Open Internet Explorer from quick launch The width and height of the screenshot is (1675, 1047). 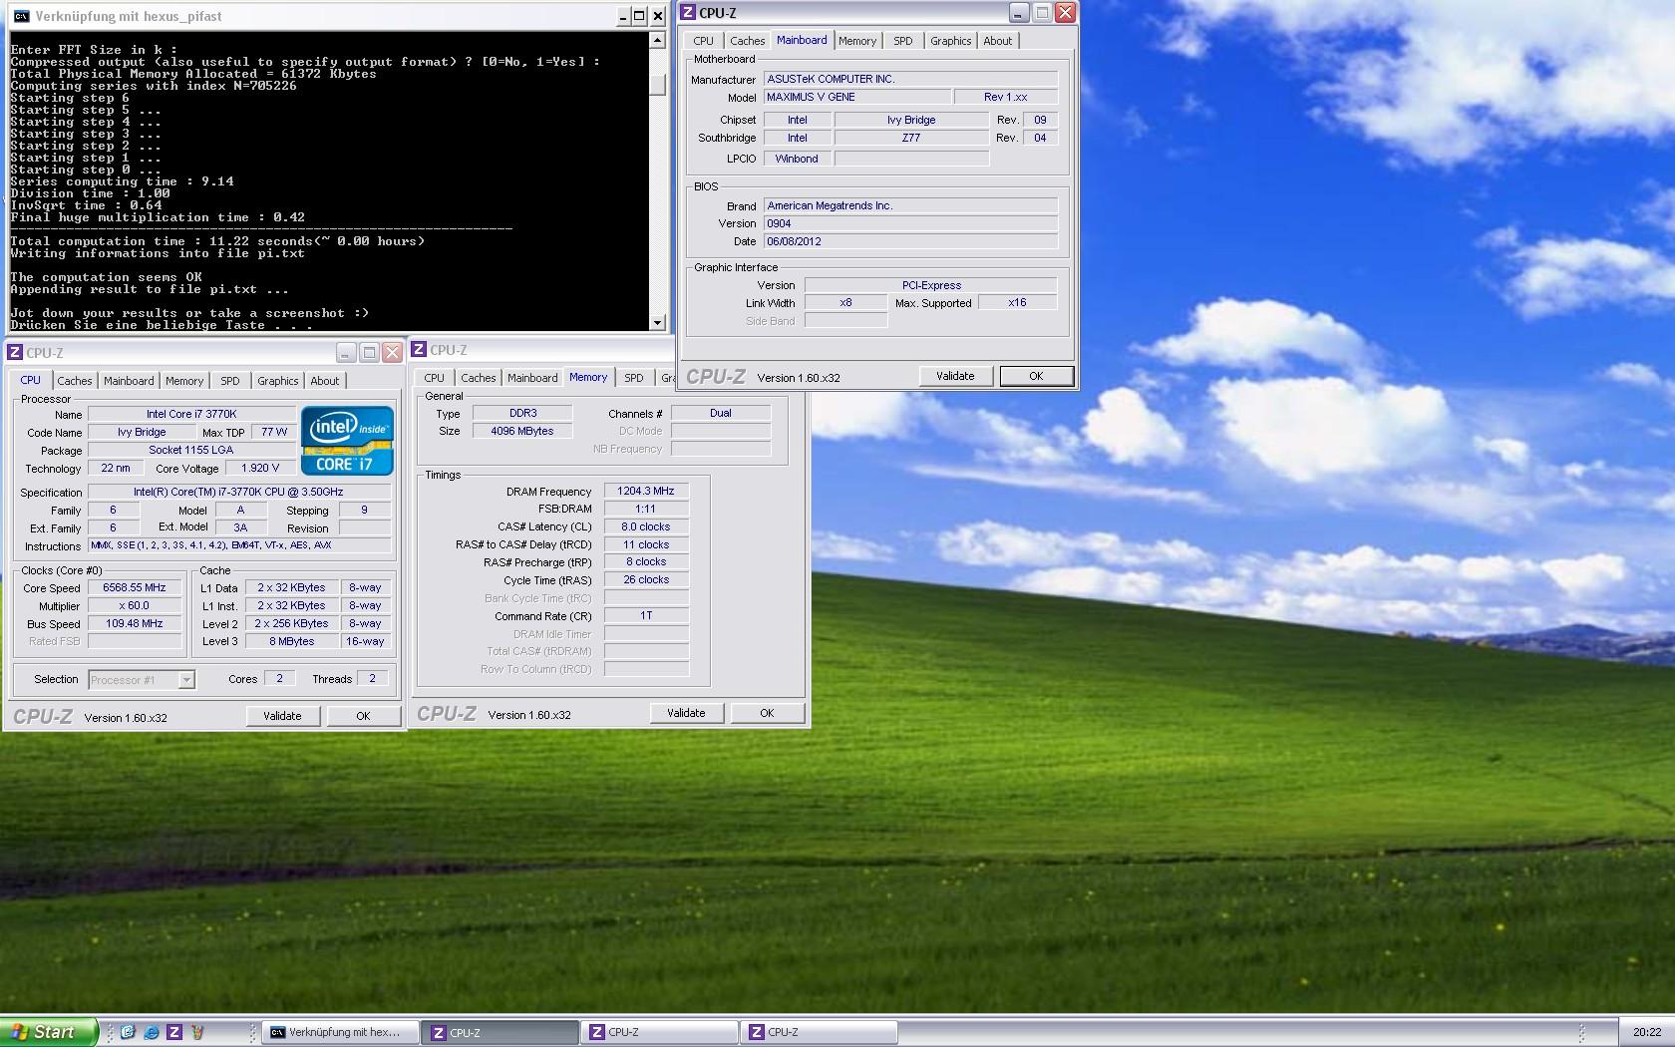point(151,1032)
